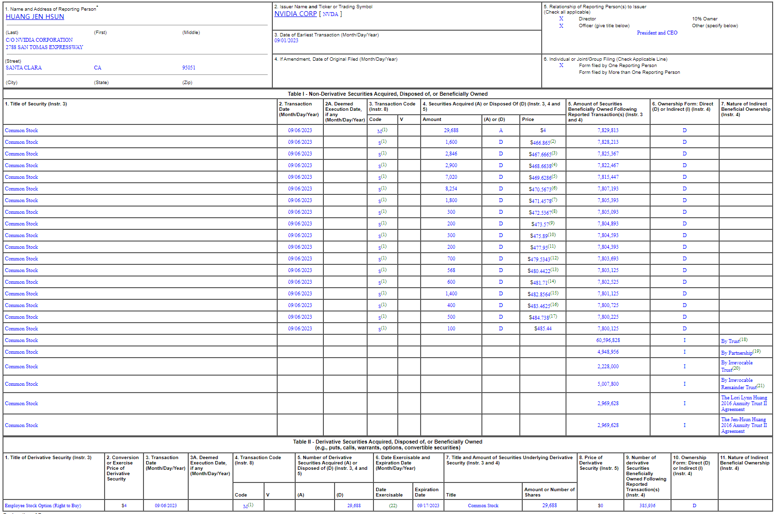Click the 60,596,828 shares owned value
Image resolution: width=775 pixels, height=514 pixels.
[x=608, y=341]
